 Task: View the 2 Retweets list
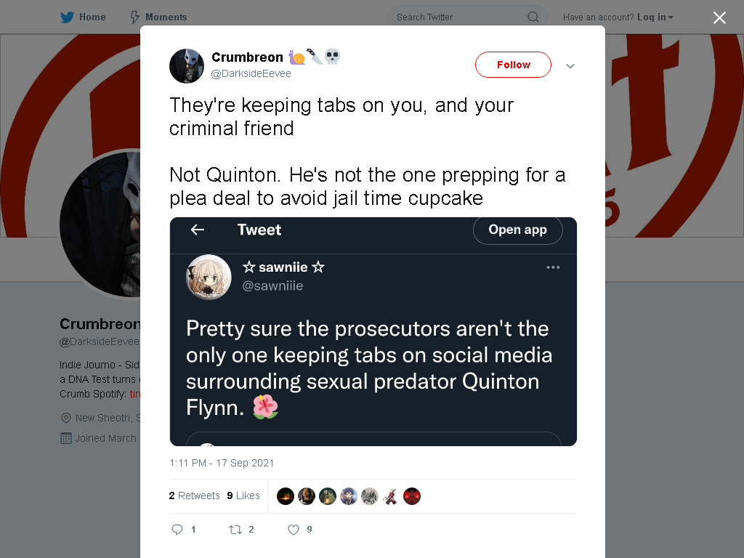(x=194, y=496)
